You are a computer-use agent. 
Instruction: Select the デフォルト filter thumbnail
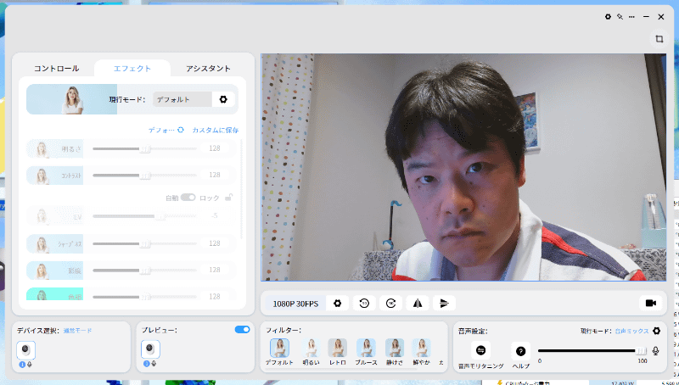pyautogui.click(x=280, y=348)
